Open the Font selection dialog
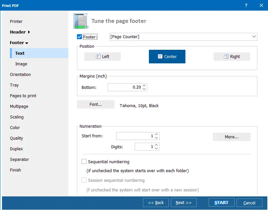 pyautogui.click(x=96, y=104)
